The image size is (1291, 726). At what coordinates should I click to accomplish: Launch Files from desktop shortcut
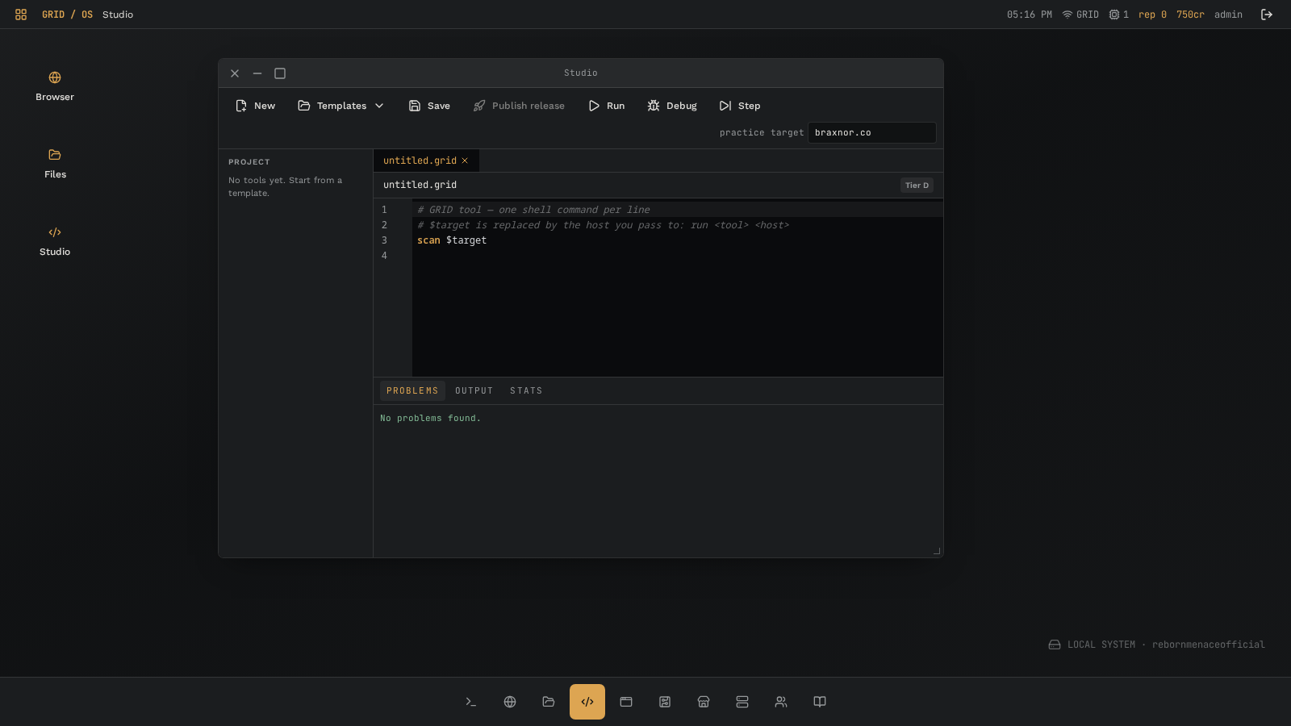tap(55, 164)
